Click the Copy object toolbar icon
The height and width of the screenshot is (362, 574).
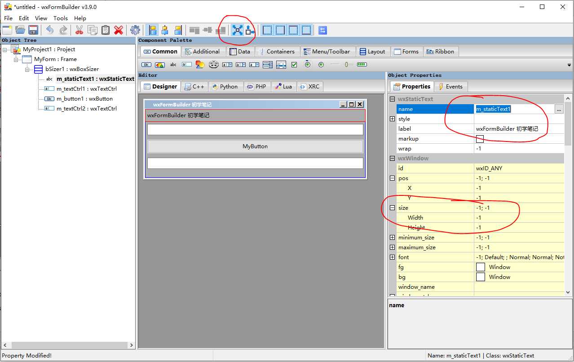pos(93,30)
